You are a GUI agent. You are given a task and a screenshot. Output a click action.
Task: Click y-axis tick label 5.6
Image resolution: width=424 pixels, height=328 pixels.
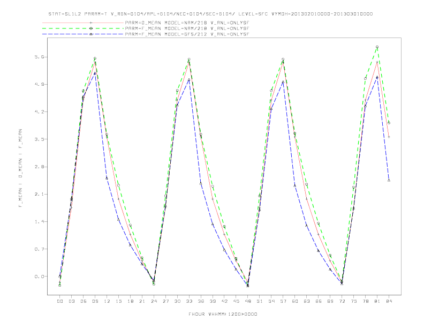(40, 57)
